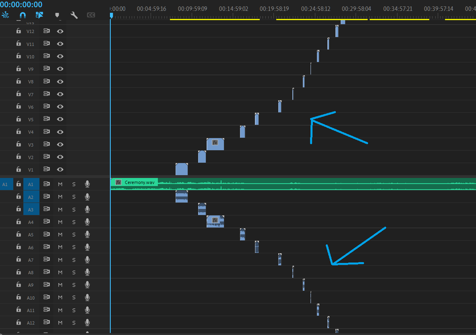
Task: Click the A2 track targeting button
Action: tap(31, 196)
